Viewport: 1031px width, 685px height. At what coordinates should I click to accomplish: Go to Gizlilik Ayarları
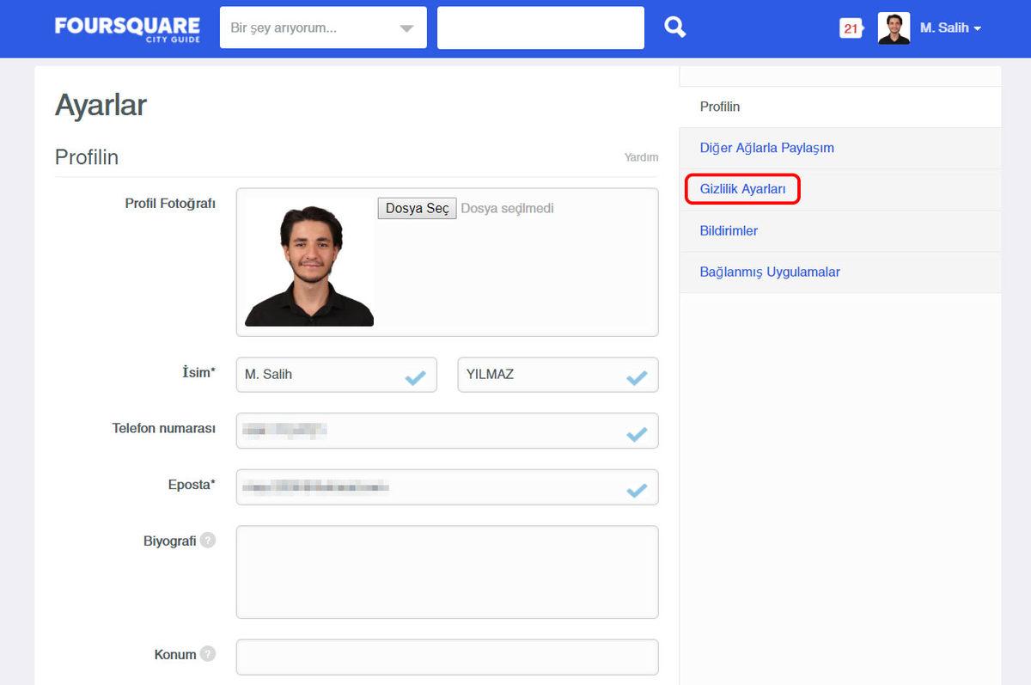tap(742, 189)
